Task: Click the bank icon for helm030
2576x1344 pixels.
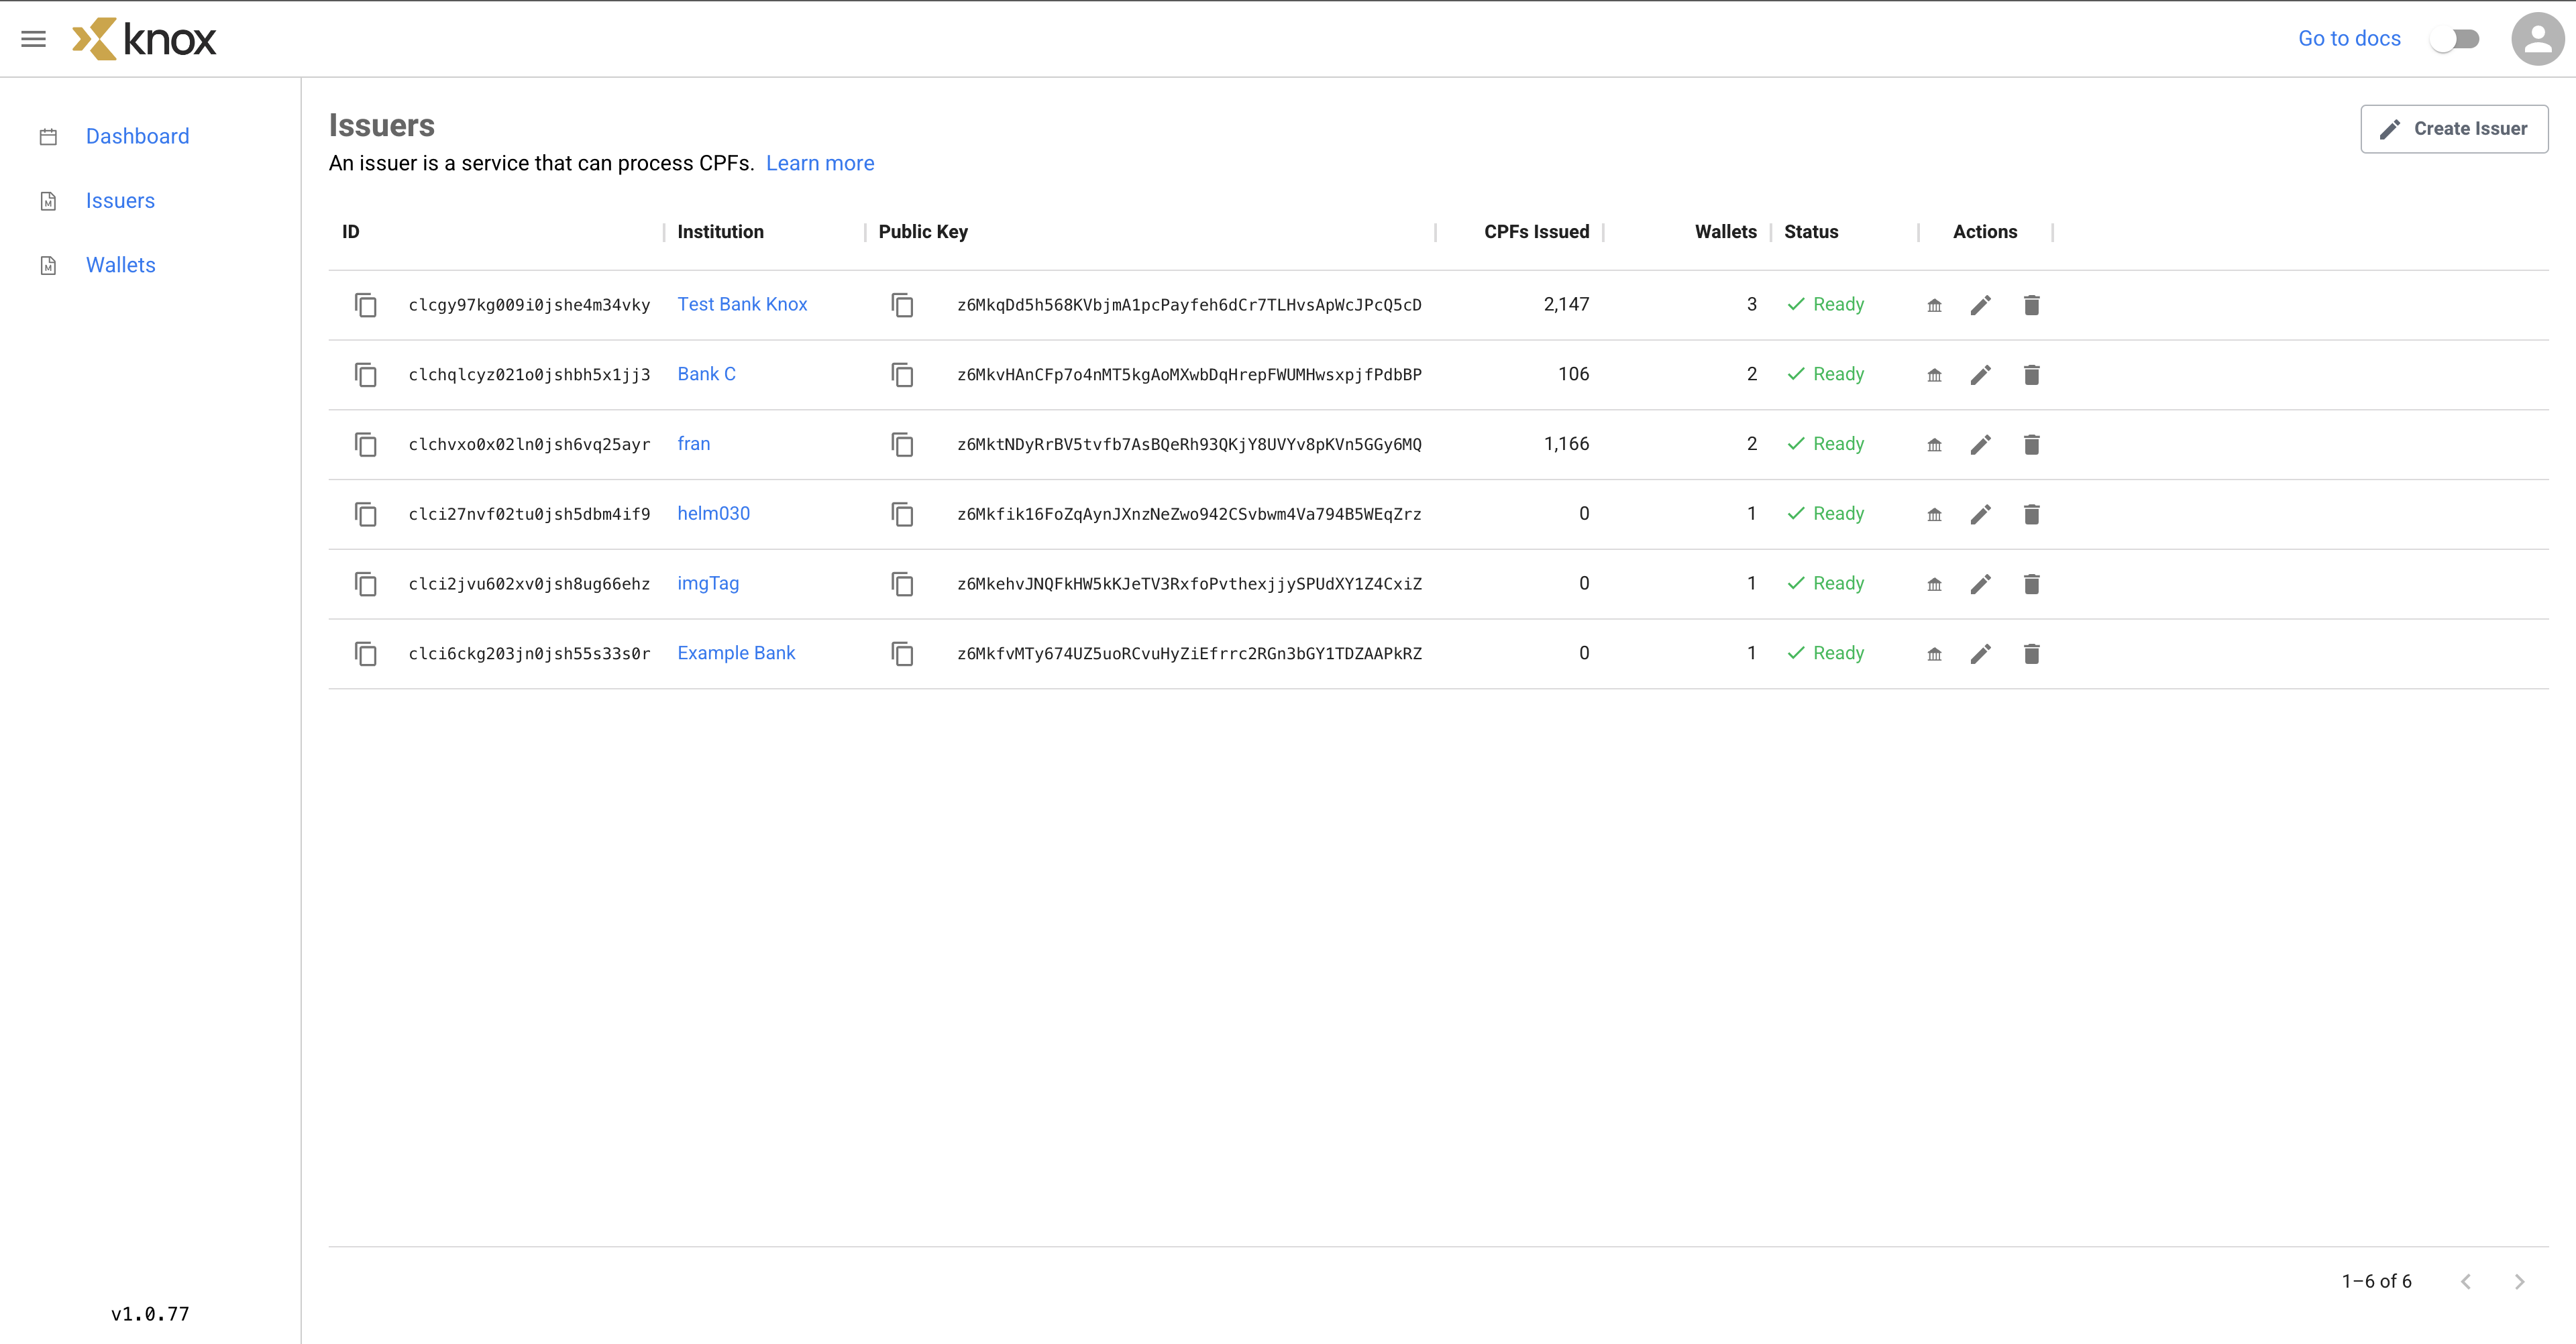Action: tap(1934, 514)
